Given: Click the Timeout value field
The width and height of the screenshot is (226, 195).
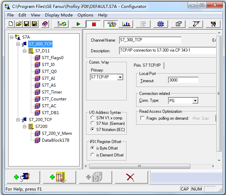Looking at the screenshot, I should pyautogui.click(x=183, y=80).
